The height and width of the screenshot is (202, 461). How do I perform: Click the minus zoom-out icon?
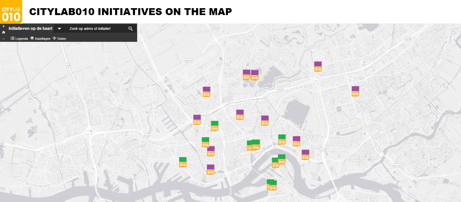pyautogui.click(x=4, y=39)
